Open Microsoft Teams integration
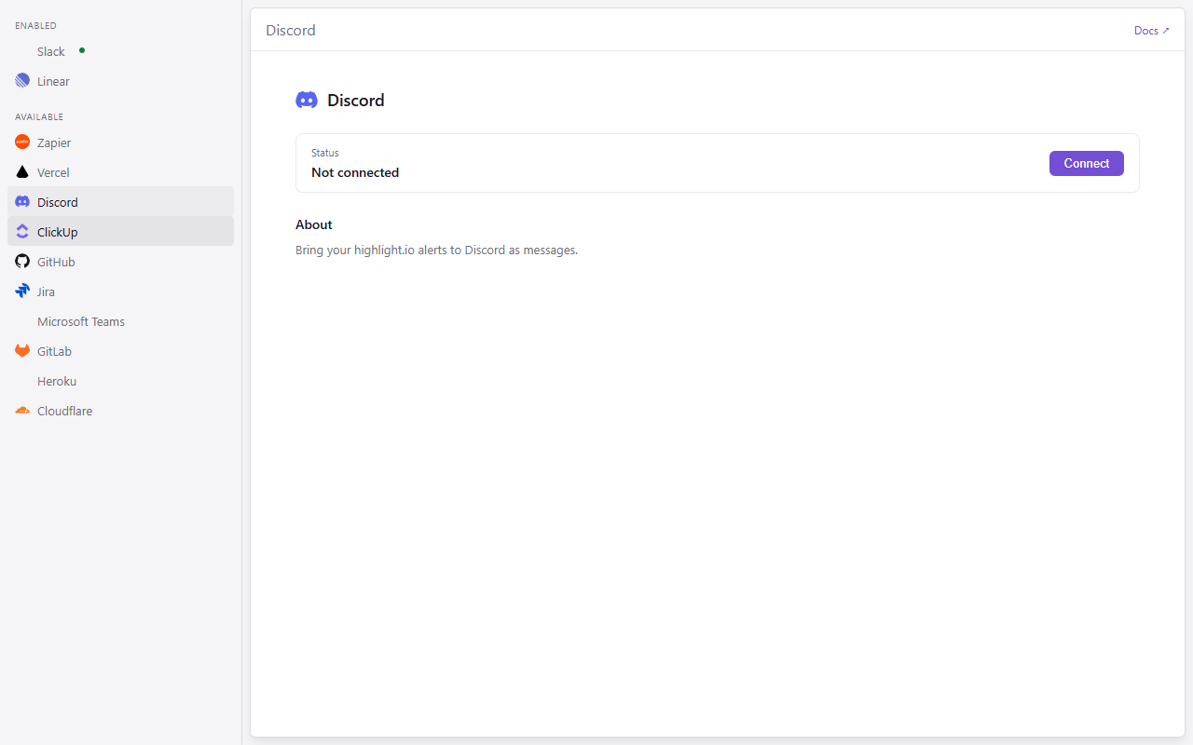The width and height of the screenshot is (1193, 745). [120, 321]
